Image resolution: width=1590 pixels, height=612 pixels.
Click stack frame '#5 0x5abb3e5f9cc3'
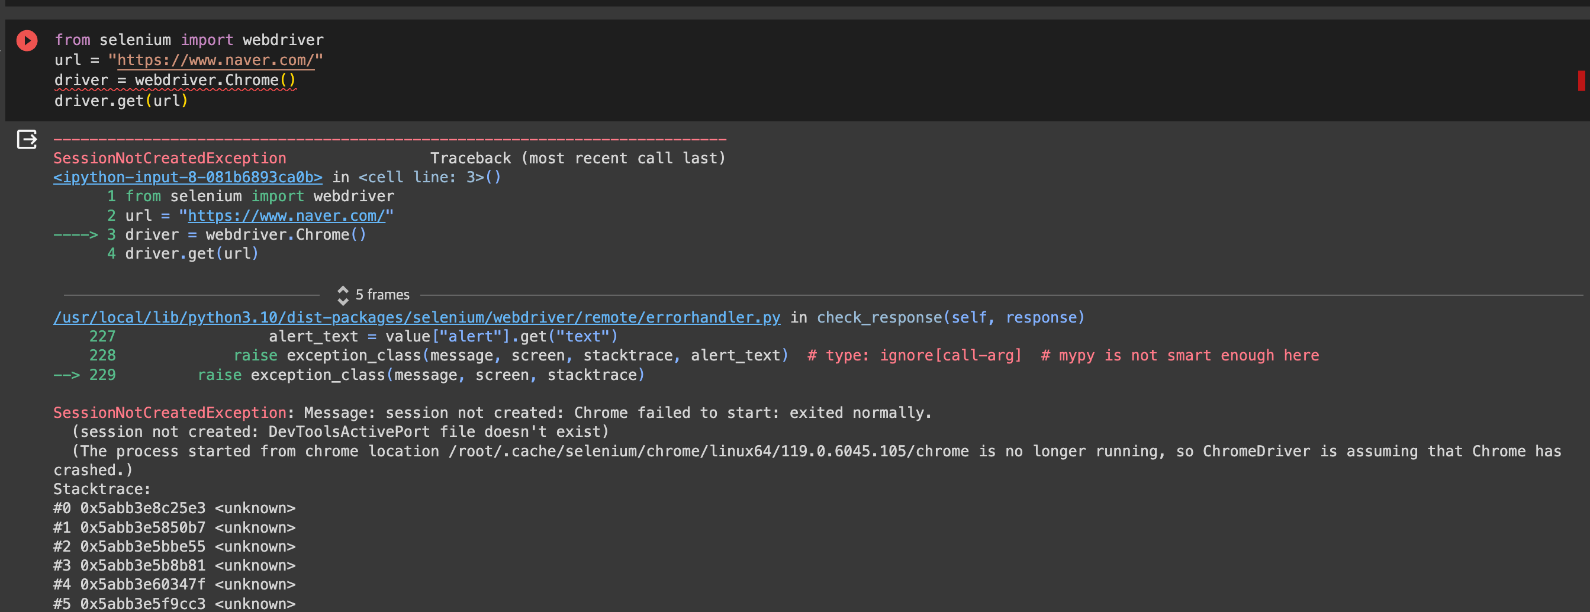tap(129, 603)
